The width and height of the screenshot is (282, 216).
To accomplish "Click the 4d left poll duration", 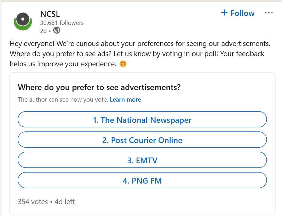I will tap(65, 202).
